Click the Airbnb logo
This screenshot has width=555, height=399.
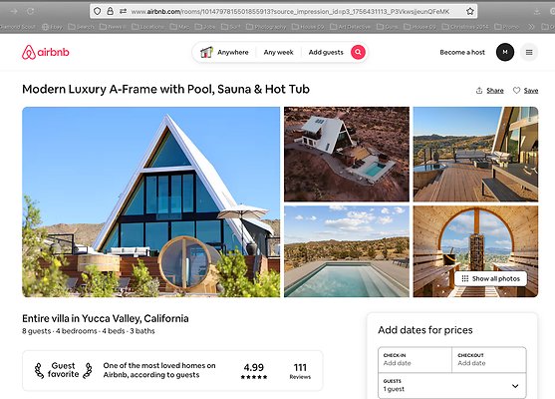coord(45,53)
